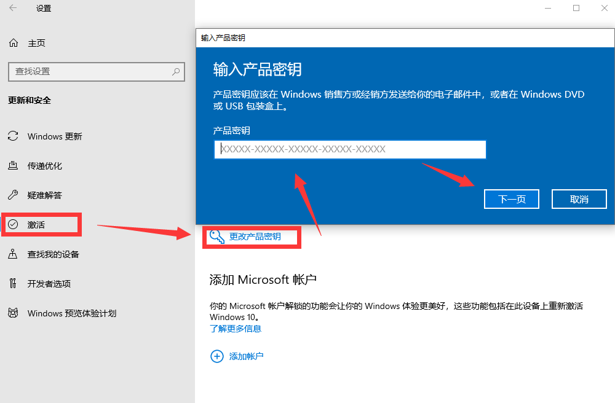
Task: Select 激活 in the settings sidebar
Action: point(37,225)
